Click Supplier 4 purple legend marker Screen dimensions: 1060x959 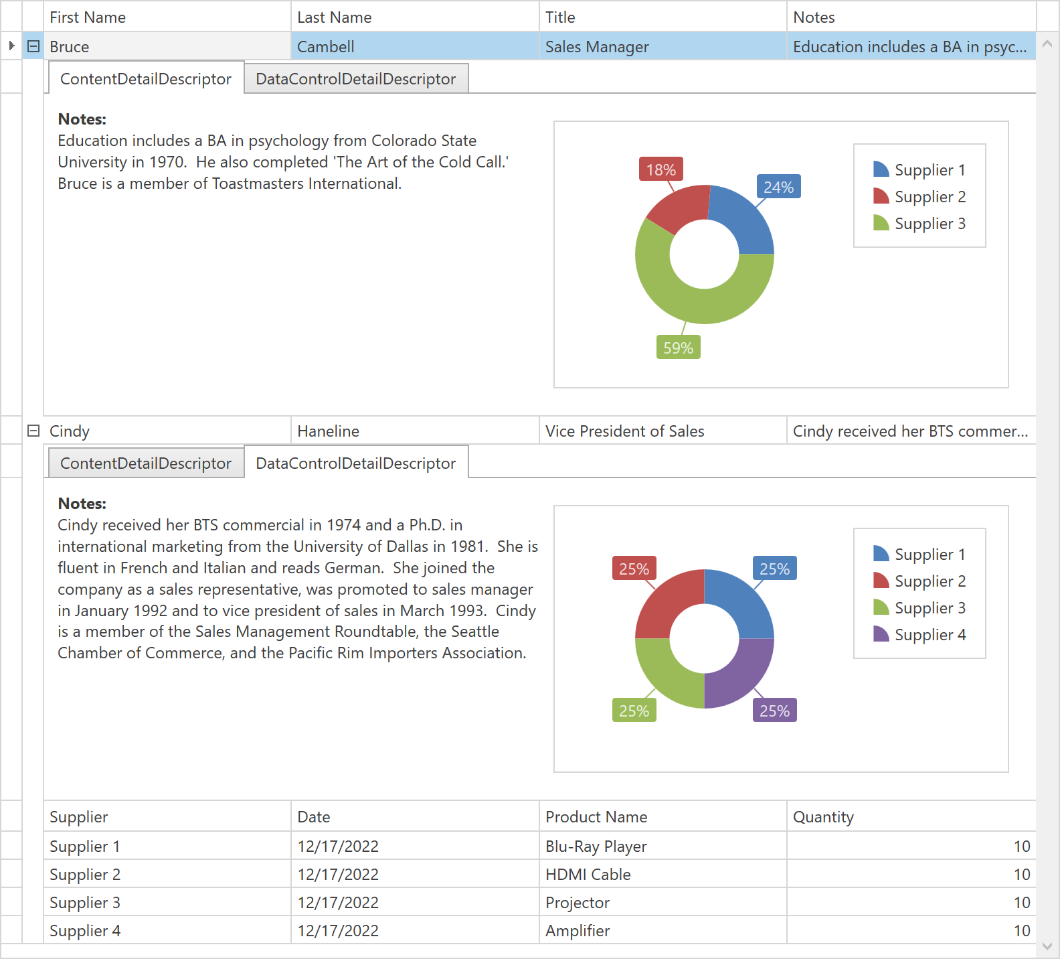pyautogui.click(x=881, y=634)
